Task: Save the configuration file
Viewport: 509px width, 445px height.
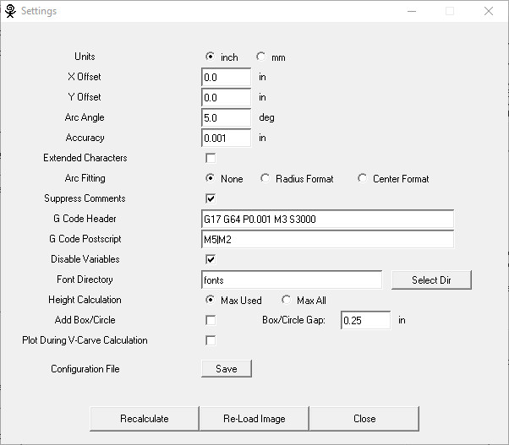Action: coord(227,368)
